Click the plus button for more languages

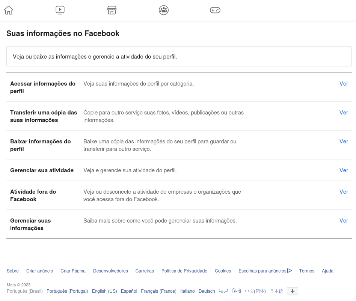click(293, 291)
